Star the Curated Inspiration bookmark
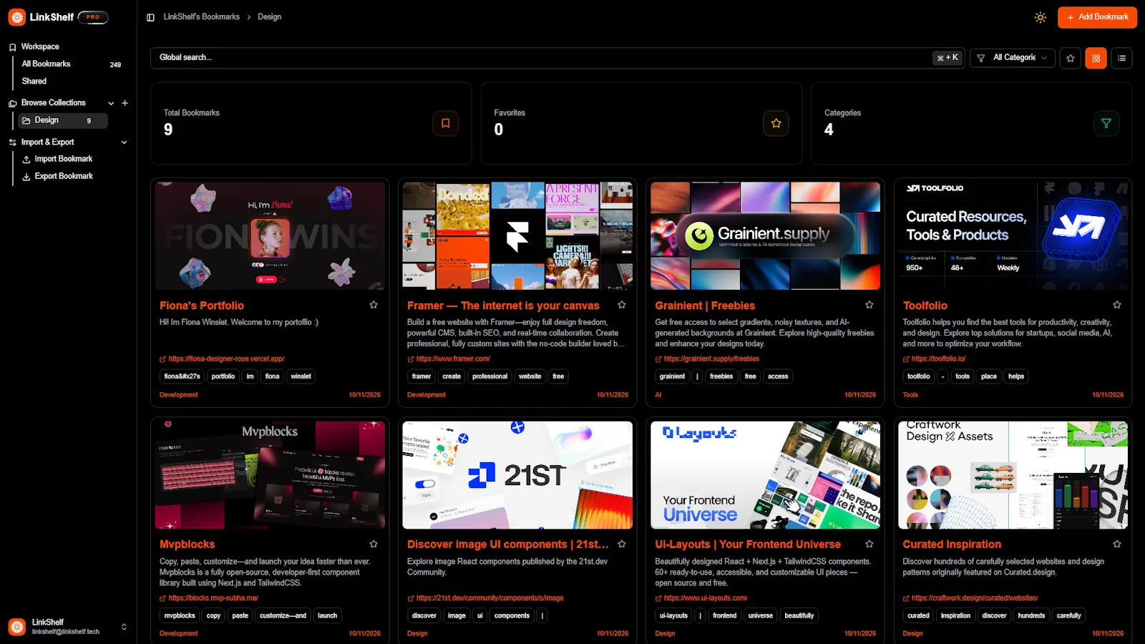The width and height of the screenshot is (1145, 644). [x=1117, y=544]
